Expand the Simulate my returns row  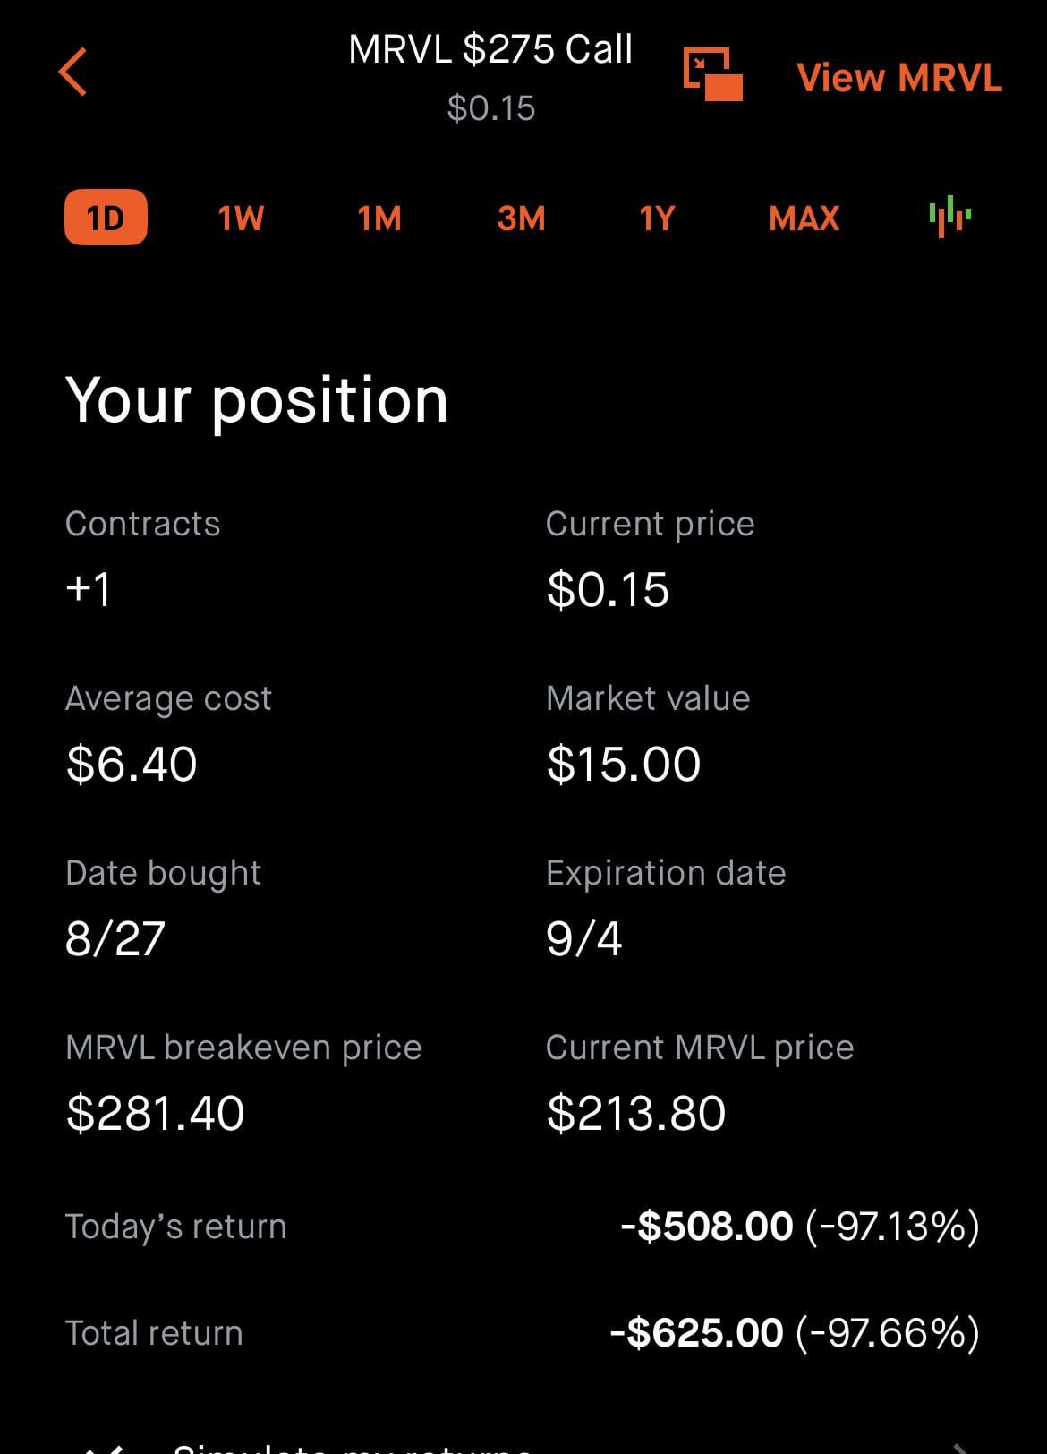[x=523, y=1443]
